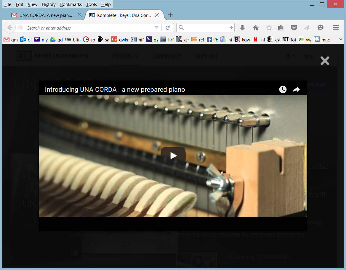Open the hrf bookmark
Screen dimensions: 346x270
167,40
